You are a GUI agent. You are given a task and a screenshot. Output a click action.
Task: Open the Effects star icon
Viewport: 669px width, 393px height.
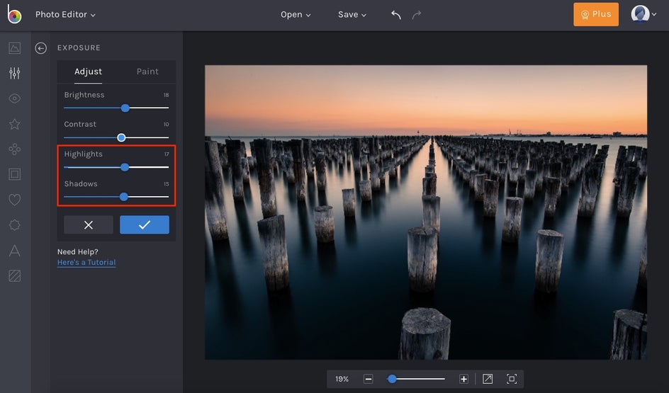click(x=15, y=124)
